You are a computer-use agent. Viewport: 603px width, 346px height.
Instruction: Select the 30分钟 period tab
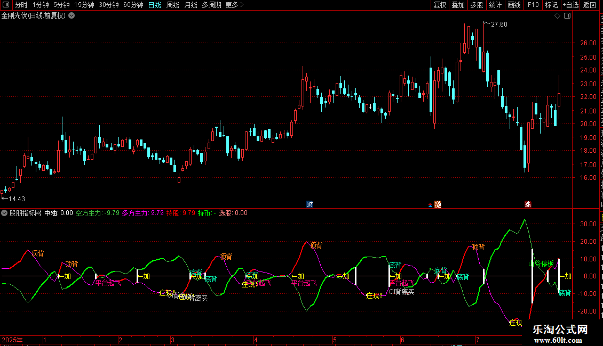click(108, 5)
